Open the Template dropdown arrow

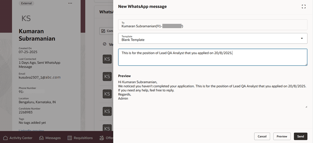302,38
